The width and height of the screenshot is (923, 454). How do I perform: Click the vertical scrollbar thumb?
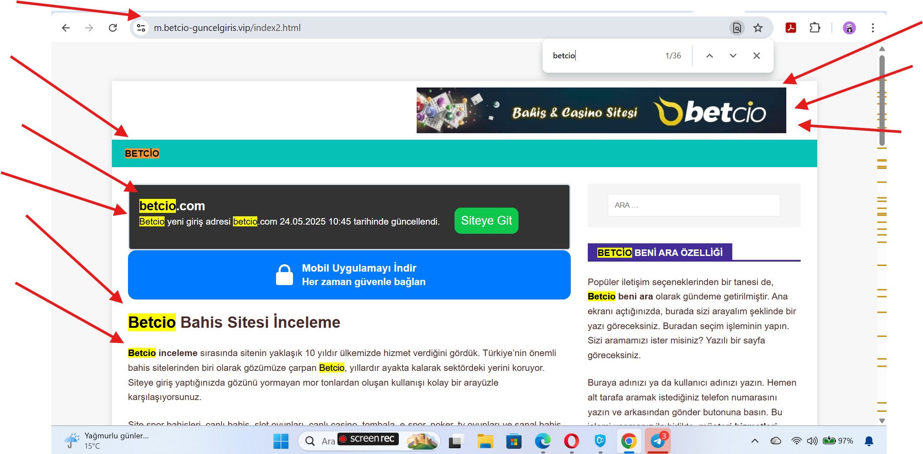(882, 100)
